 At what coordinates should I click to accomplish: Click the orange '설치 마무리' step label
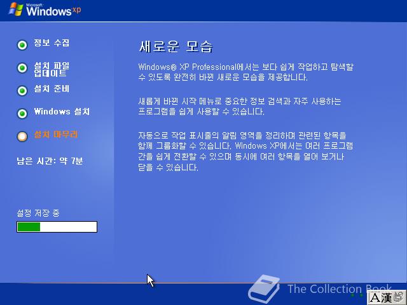click(56, 134)
